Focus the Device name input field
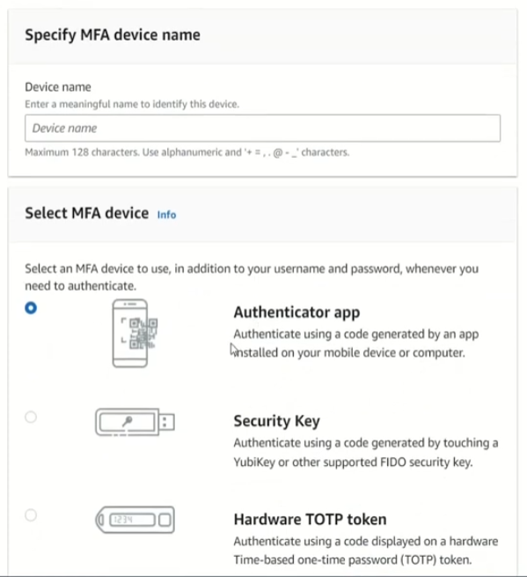Screen dimensions: 527x577 point(263,128)
